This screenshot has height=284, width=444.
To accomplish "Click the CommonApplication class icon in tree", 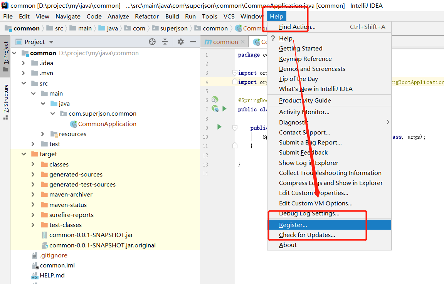I will (x=74, y=124).
